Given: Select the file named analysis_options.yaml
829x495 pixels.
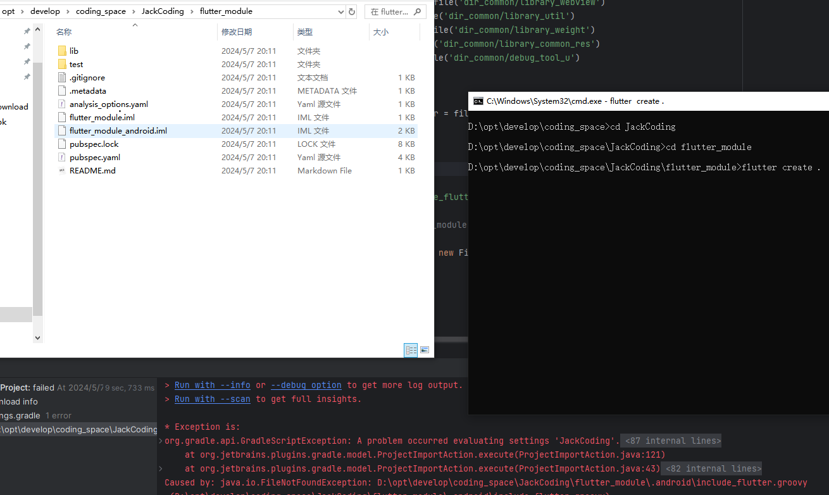Looking at the screenshot, I should pos(109,104).
